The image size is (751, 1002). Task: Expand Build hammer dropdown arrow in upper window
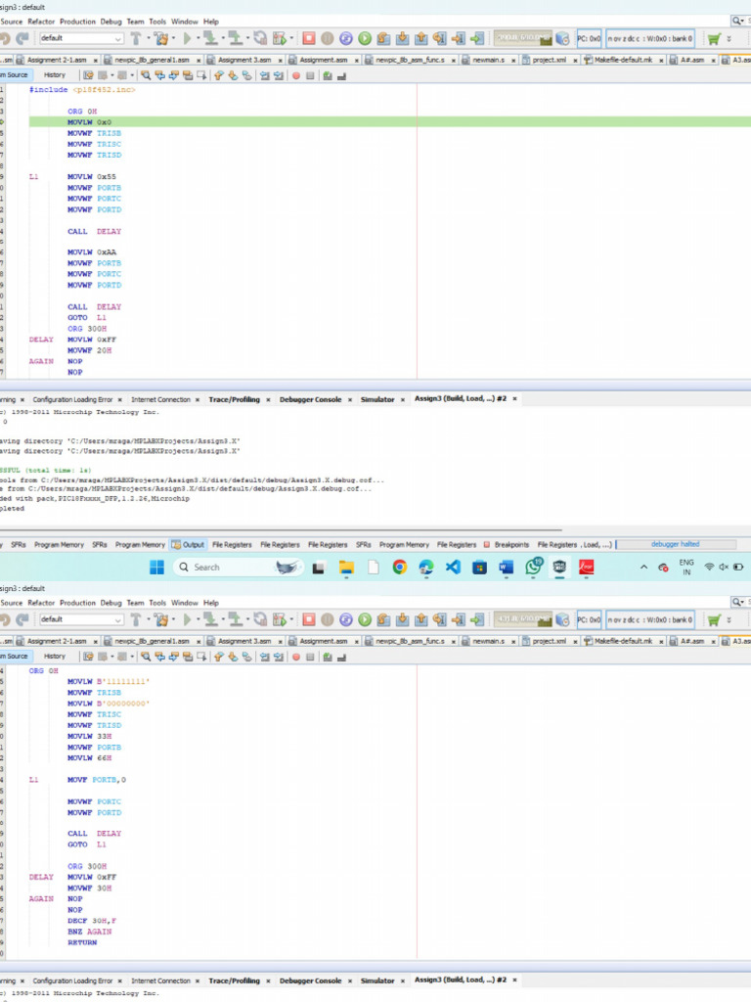[x=147, y=38]
